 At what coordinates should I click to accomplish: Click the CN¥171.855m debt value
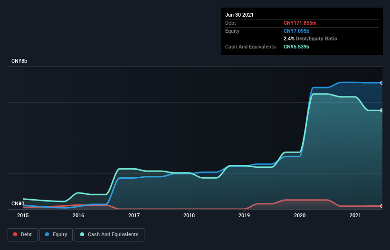pyautogui.click(x=300, y=23)
